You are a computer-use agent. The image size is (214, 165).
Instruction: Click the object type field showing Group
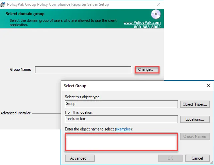(x=121, y=104)
